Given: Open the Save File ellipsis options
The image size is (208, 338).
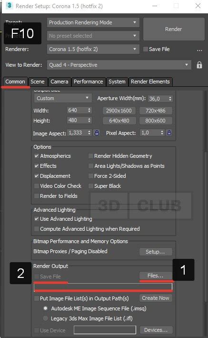Looking at the screenshot, I should (199, 50).
